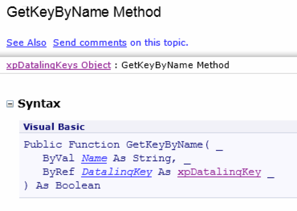Click the Visual Basic code block header
This screenshot has width=297, height=211.
54,127
